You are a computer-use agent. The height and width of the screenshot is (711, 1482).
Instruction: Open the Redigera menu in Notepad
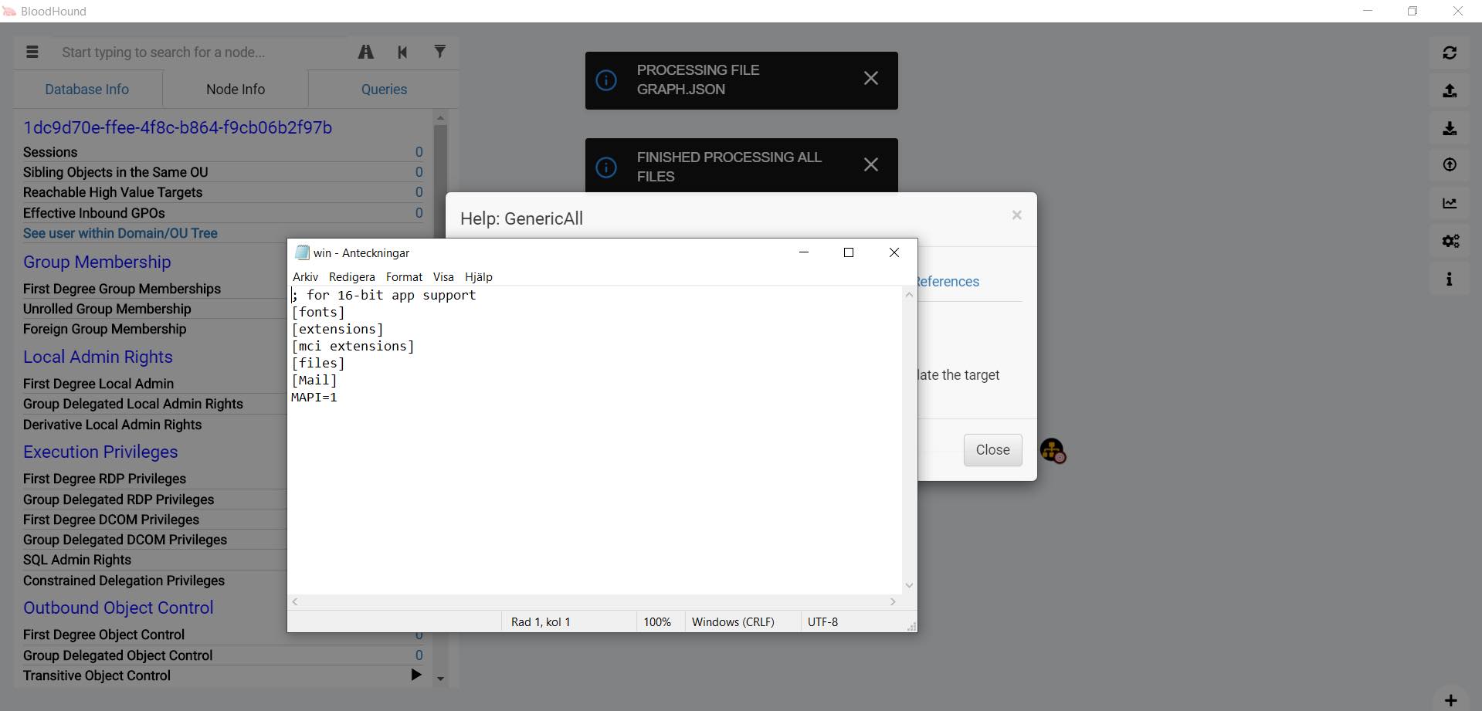(x=351, y=276)
